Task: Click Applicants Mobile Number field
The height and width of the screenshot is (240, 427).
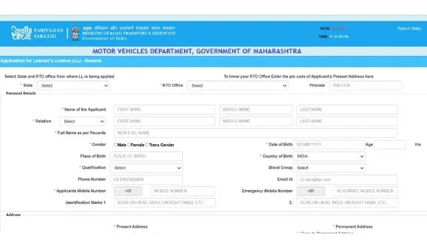Action: tap(183, 191)
